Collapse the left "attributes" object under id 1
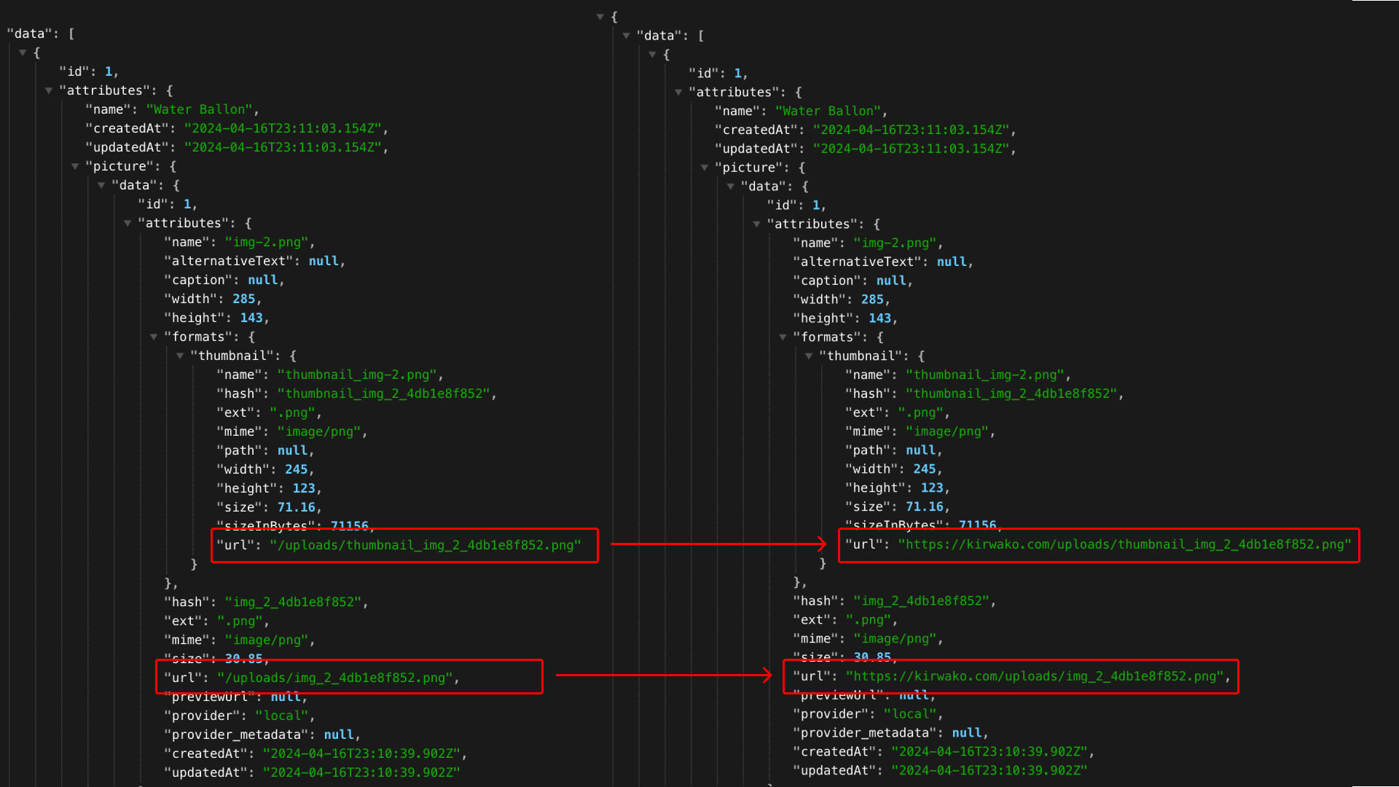This screenshot has height=787, width=1399. [x=49, y=91]
